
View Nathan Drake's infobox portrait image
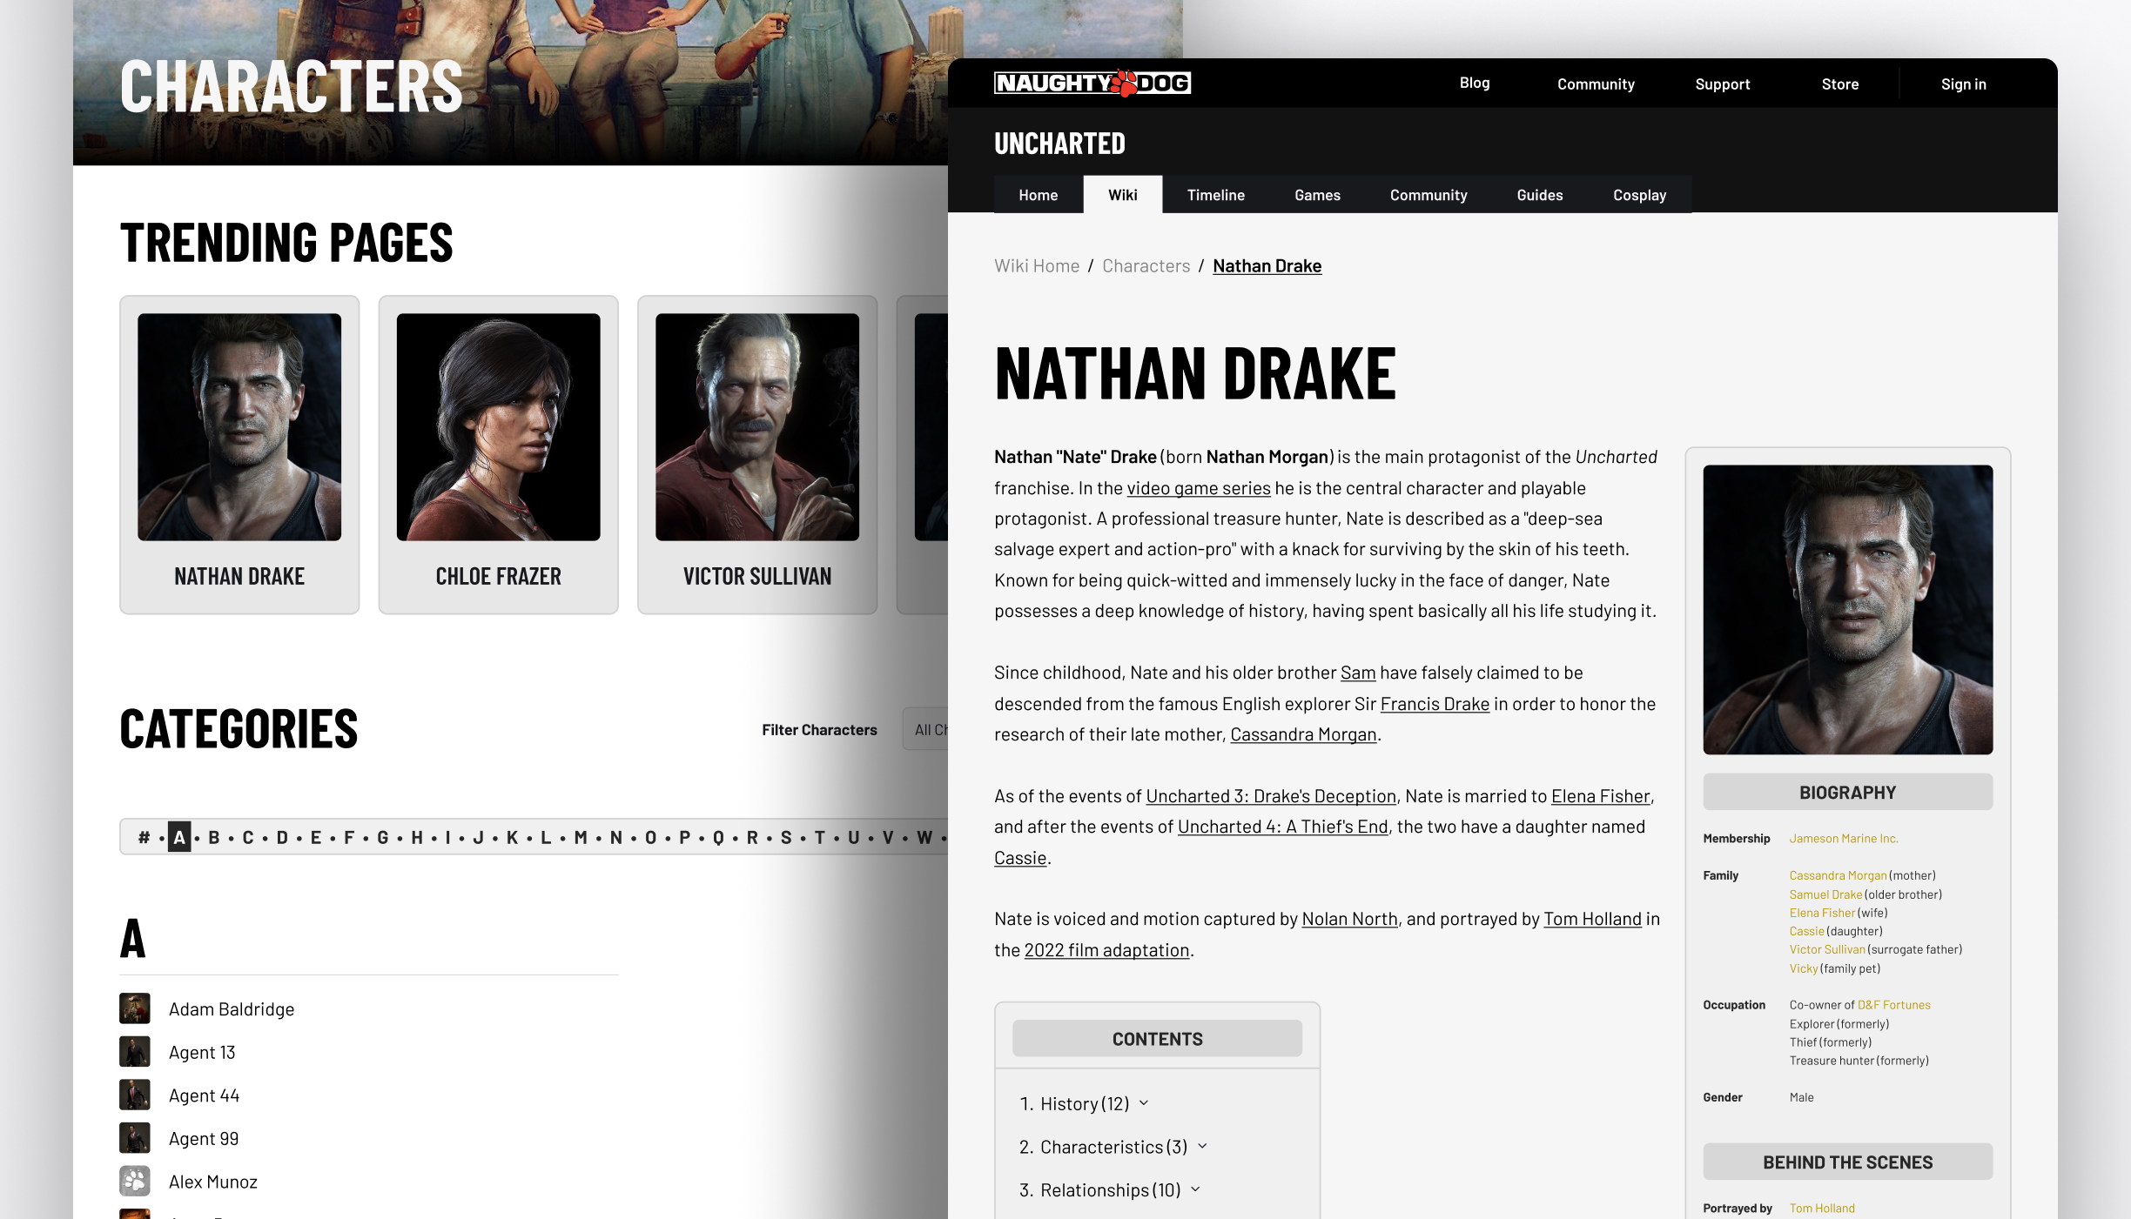(1848, 610)
